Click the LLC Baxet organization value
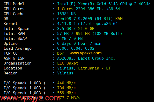Image resolution: width=154 pixels, height=102 pixels. coord(68,63)
